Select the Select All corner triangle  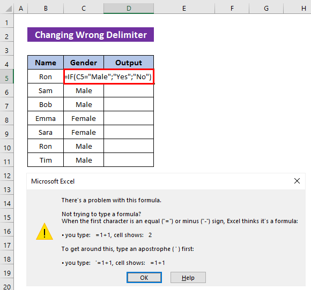tap(9, 9)
